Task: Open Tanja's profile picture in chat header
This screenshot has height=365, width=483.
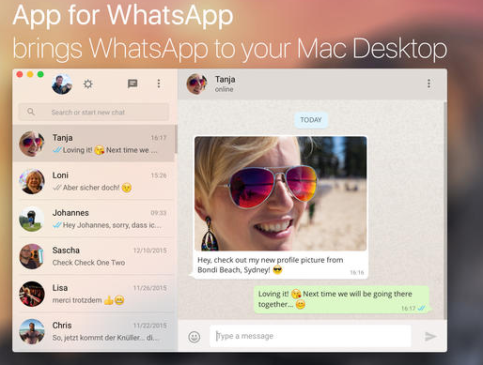Action: pos(196,84)
